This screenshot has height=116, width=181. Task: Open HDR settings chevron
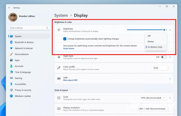pyautogui.click(x=170, y=79)
